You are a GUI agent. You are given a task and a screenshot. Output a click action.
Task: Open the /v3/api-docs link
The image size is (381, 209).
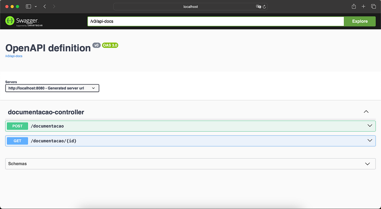14,56
